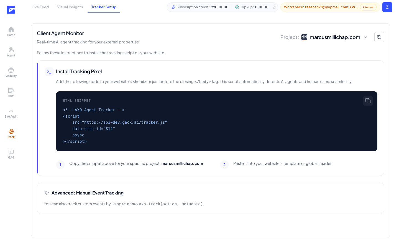The height and width of the screenshot is (249, 399).
Task: Click the 'AXO Agent Tracker' comment line
Action: tap(94, 110)
